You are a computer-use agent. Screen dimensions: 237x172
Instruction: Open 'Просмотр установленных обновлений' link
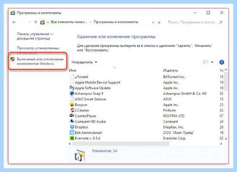click(x=38, y=50)
